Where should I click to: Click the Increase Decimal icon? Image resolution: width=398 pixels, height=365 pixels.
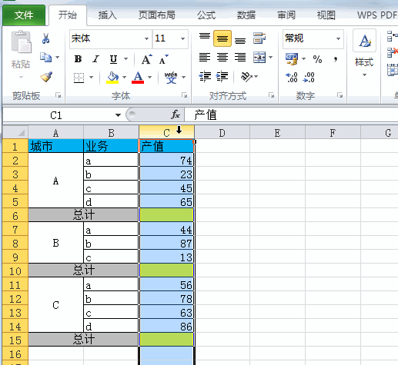pos(292,77)
